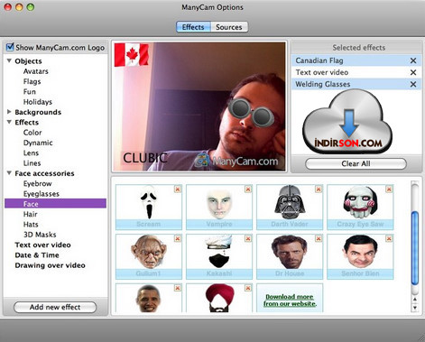
Task: Collapse the Face accessories section
Action: click(9, 173)
